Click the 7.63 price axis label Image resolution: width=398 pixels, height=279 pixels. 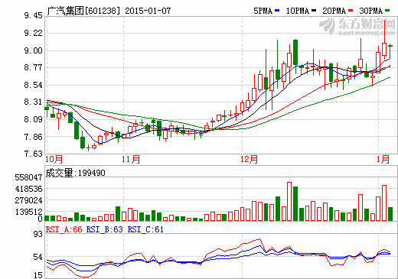(34, 154)
